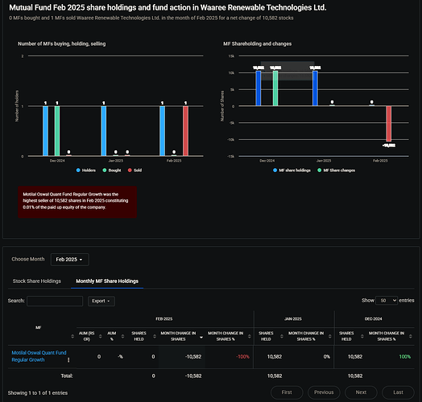Expand the Export dropdown
This screenshot has width=422, height=402.
tap(101, 301)
